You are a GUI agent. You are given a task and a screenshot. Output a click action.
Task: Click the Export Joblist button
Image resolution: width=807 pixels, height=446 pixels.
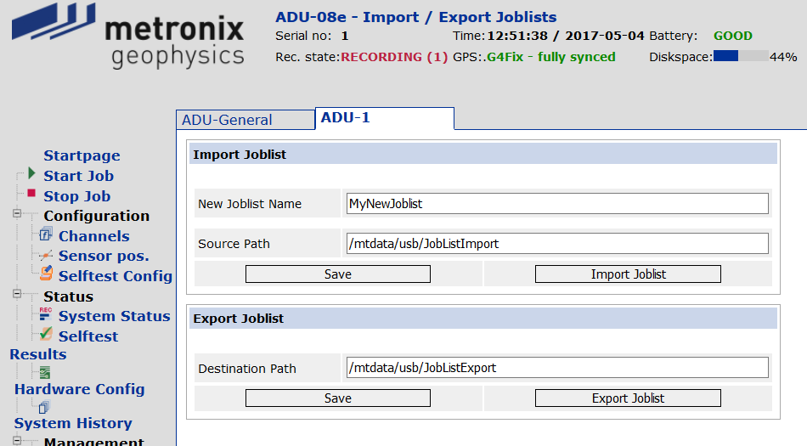[x=628, y=398]
